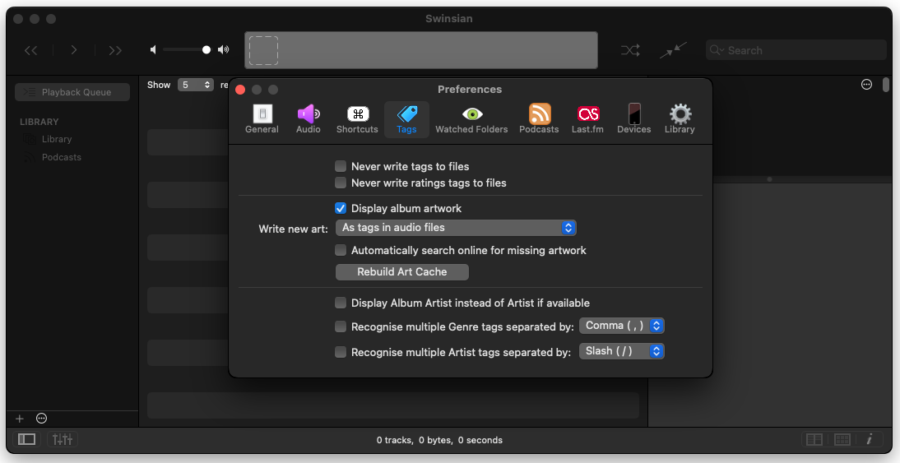Open the sidebar ellipsis actions menu
Screen dimensions: 900x463
pos(41,419)
